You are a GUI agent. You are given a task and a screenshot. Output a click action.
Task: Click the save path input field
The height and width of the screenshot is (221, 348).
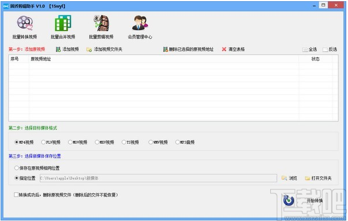pos(158,178)
